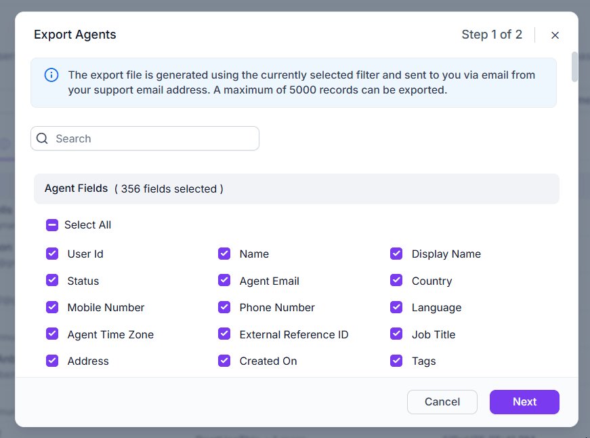Screen dimensions: 590x438
Task: Close the Export Agents dialog
Action: [x=555, y=35]
